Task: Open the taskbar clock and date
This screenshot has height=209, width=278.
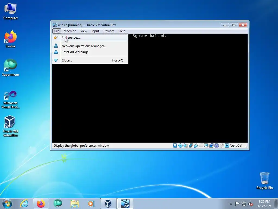Action: [x=264, y=204]
